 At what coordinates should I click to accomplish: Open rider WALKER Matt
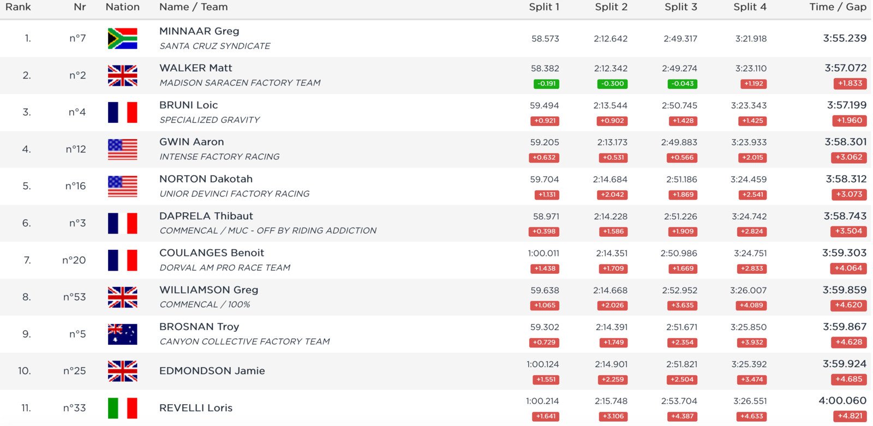(x=196, y=68)
